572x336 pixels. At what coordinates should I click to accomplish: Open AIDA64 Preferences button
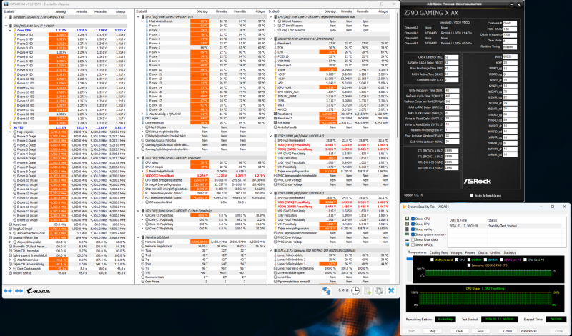(x=528, y=331)
